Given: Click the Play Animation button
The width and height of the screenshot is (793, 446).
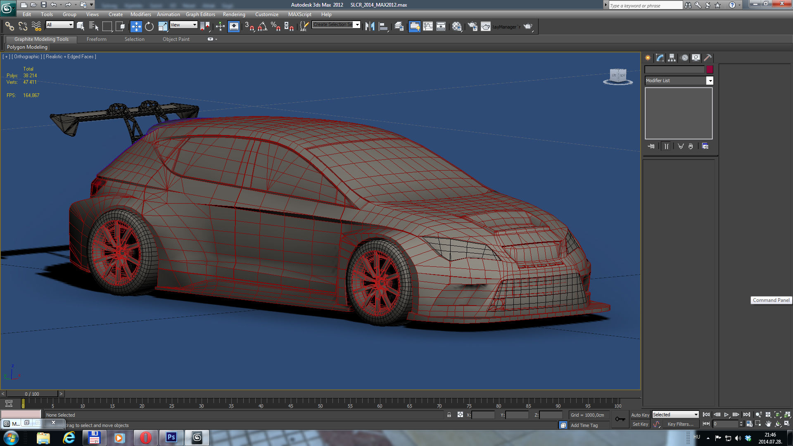Looking at the screenshot, I should (727, 415).
